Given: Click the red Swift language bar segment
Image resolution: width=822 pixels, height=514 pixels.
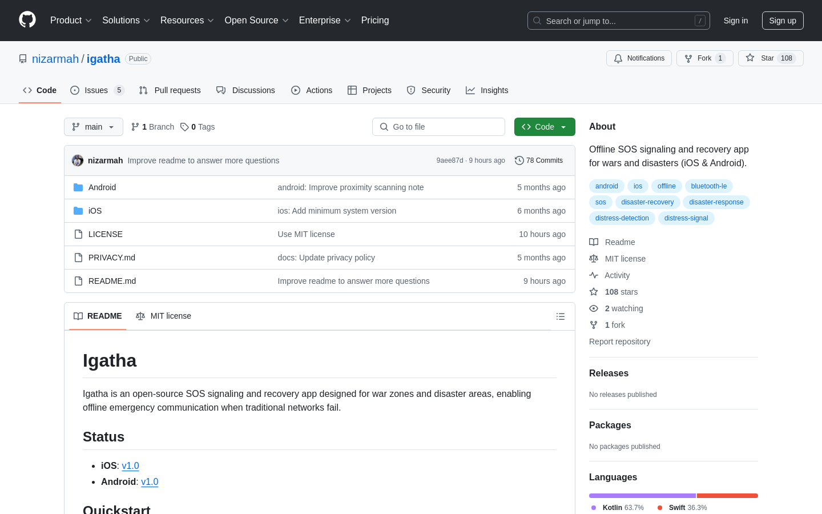Looking at the screenshot, I should (x=727, y=496).
